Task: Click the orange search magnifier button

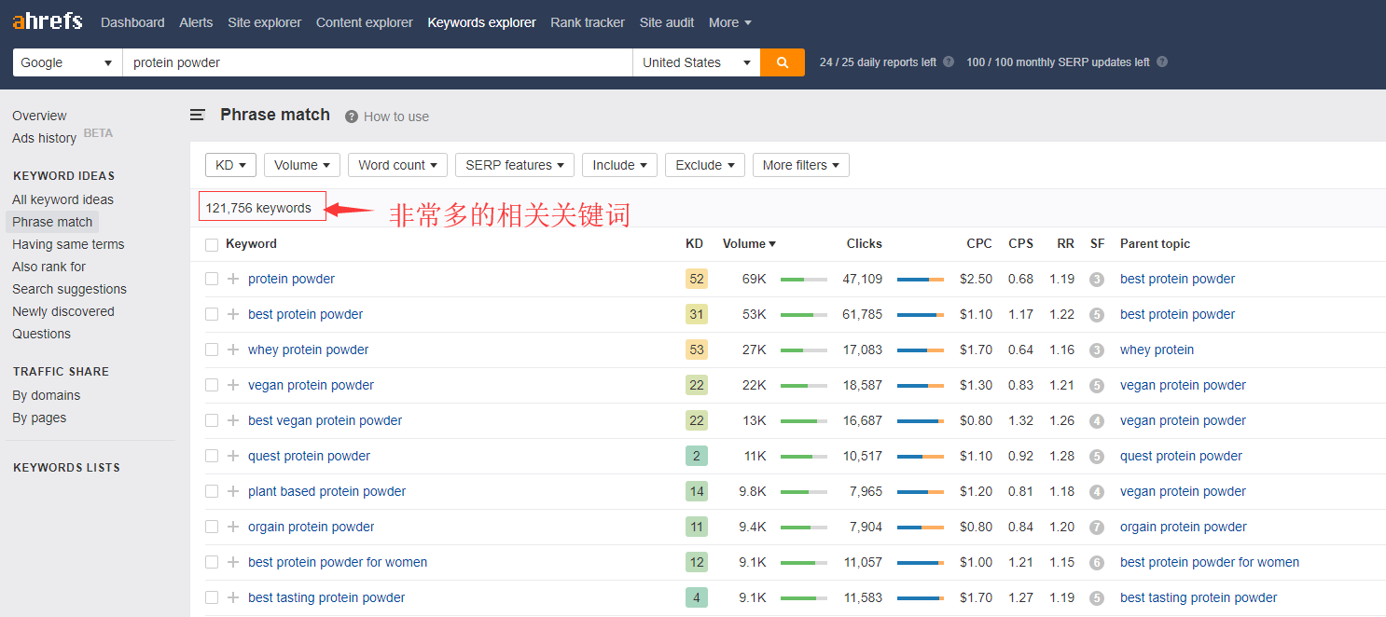Action: pos(782,62)
